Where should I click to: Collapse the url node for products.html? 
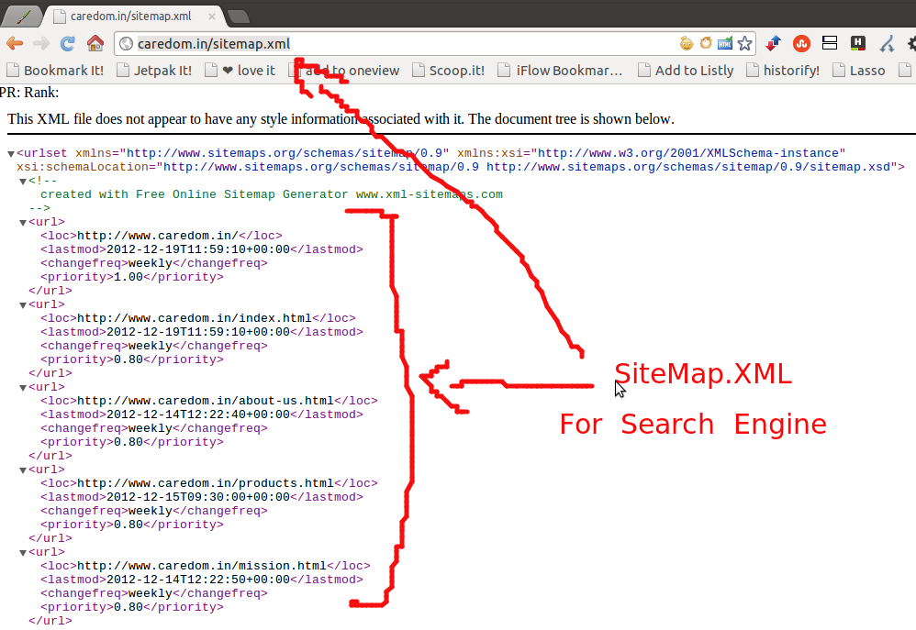point(23,470)
